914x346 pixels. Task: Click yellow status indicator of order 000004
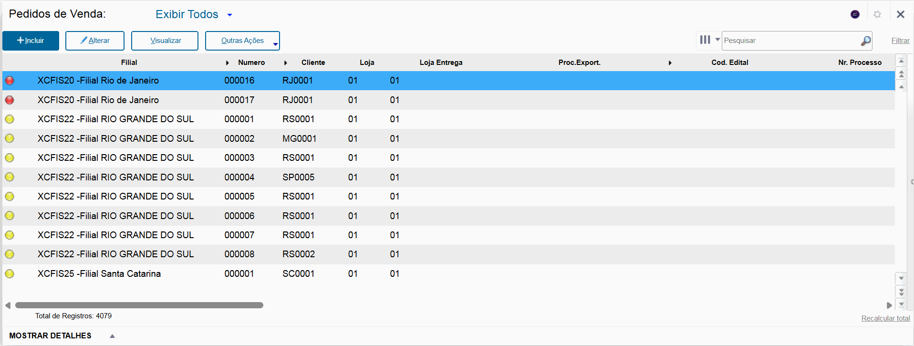pos(10,177)
